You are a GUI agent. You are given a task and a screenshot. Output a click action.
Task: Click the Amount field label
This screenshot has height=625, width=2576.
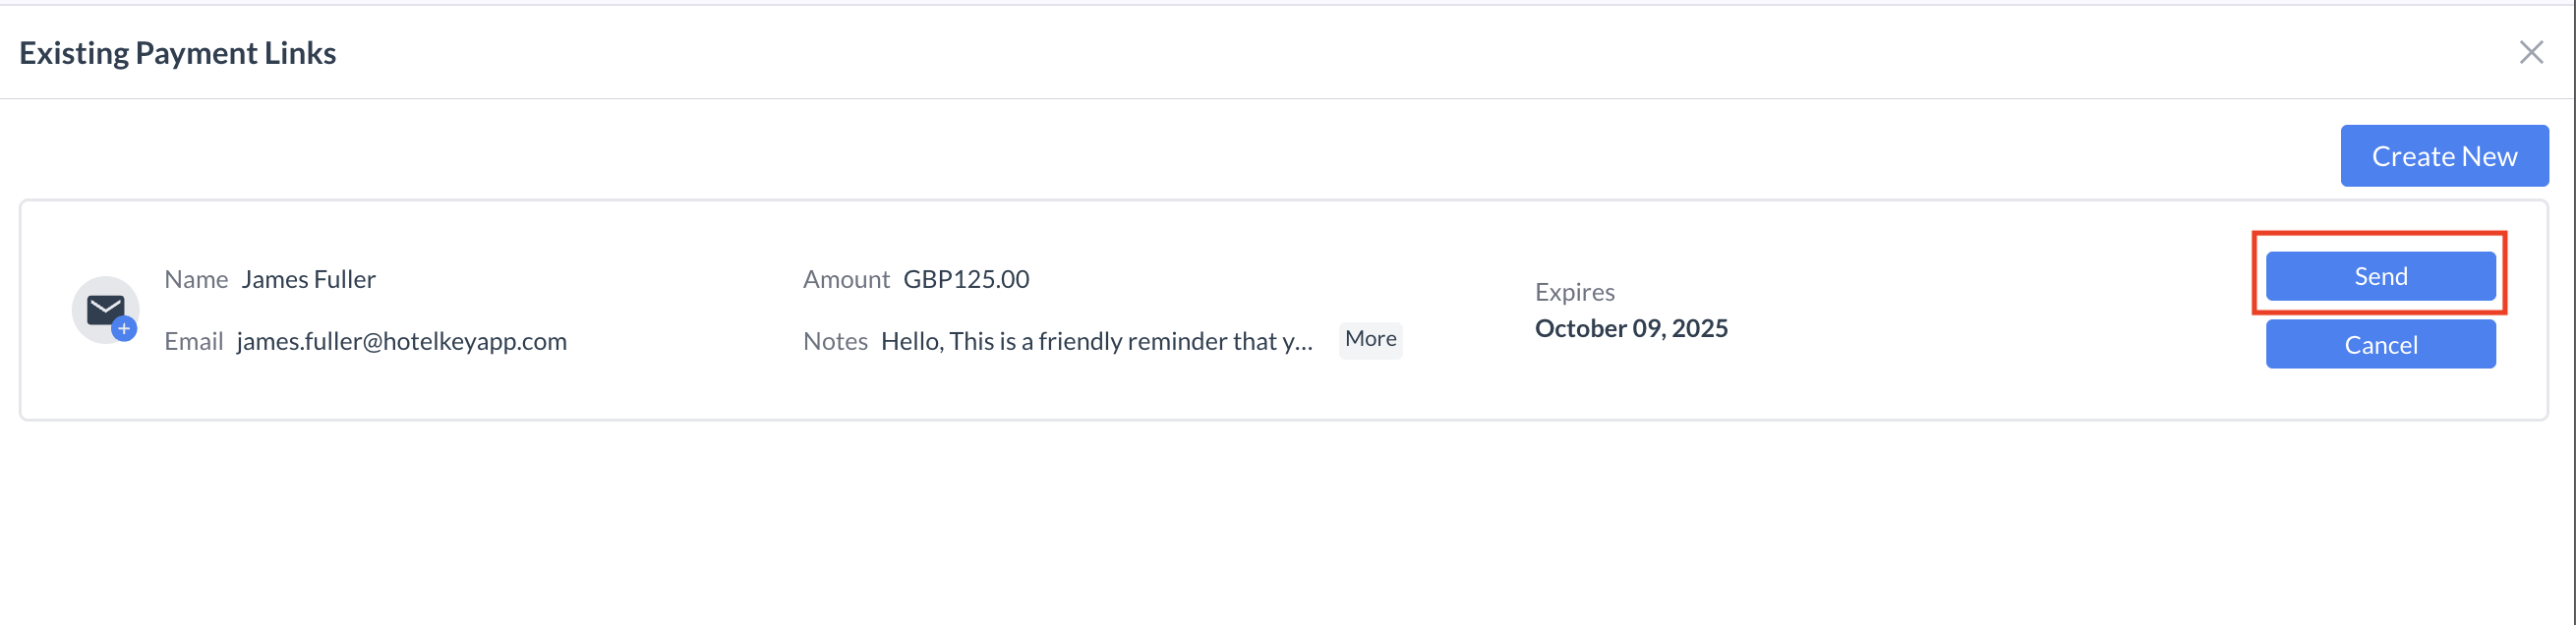click(845, 279)
